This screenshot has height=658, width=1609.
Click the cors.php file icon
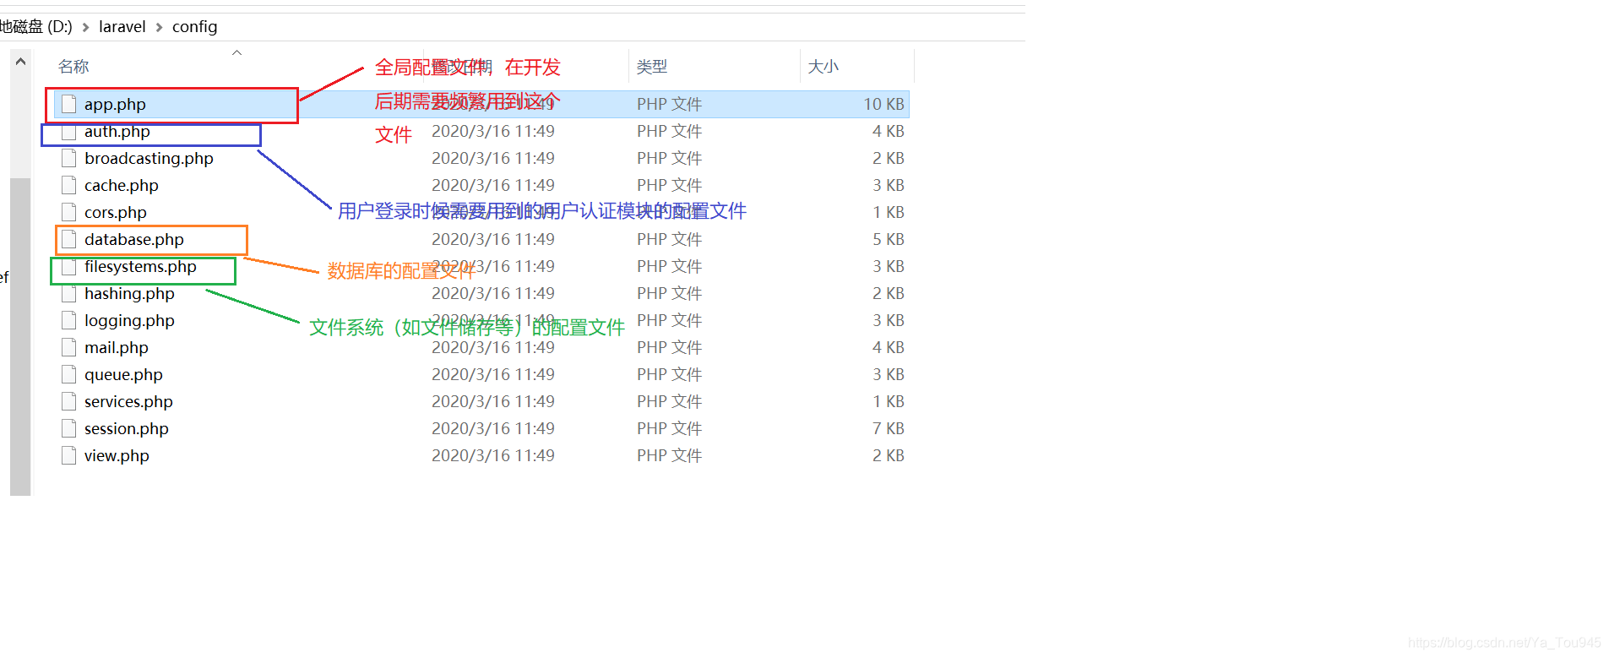point(69,212)
